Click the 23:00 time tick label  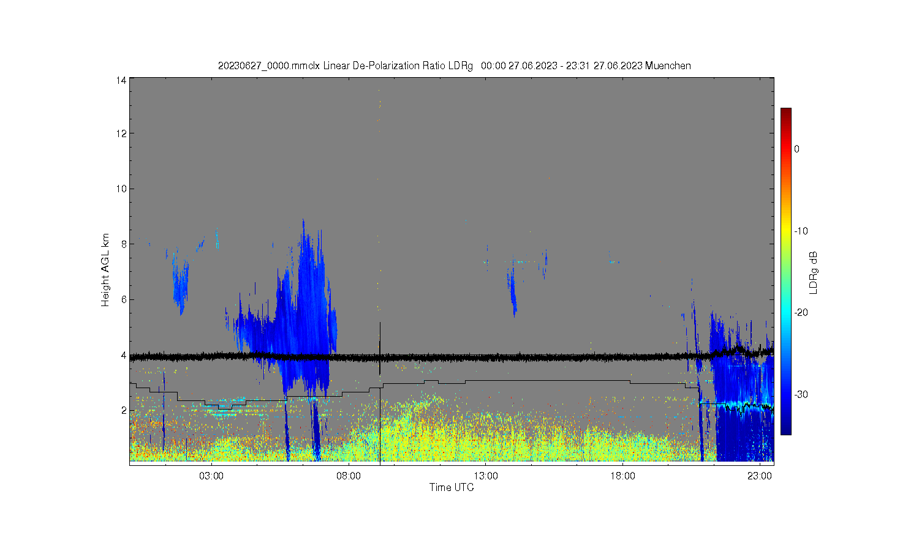click(760, 476)
